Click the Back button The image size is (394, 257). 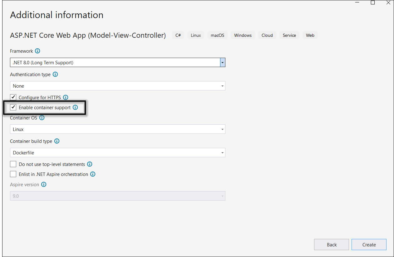(331, 244)
